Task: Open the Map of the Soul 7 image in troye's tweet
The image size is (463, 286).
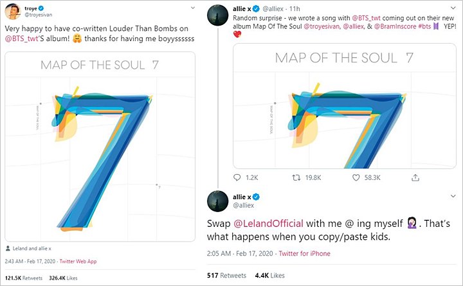Action: [100, 147]
